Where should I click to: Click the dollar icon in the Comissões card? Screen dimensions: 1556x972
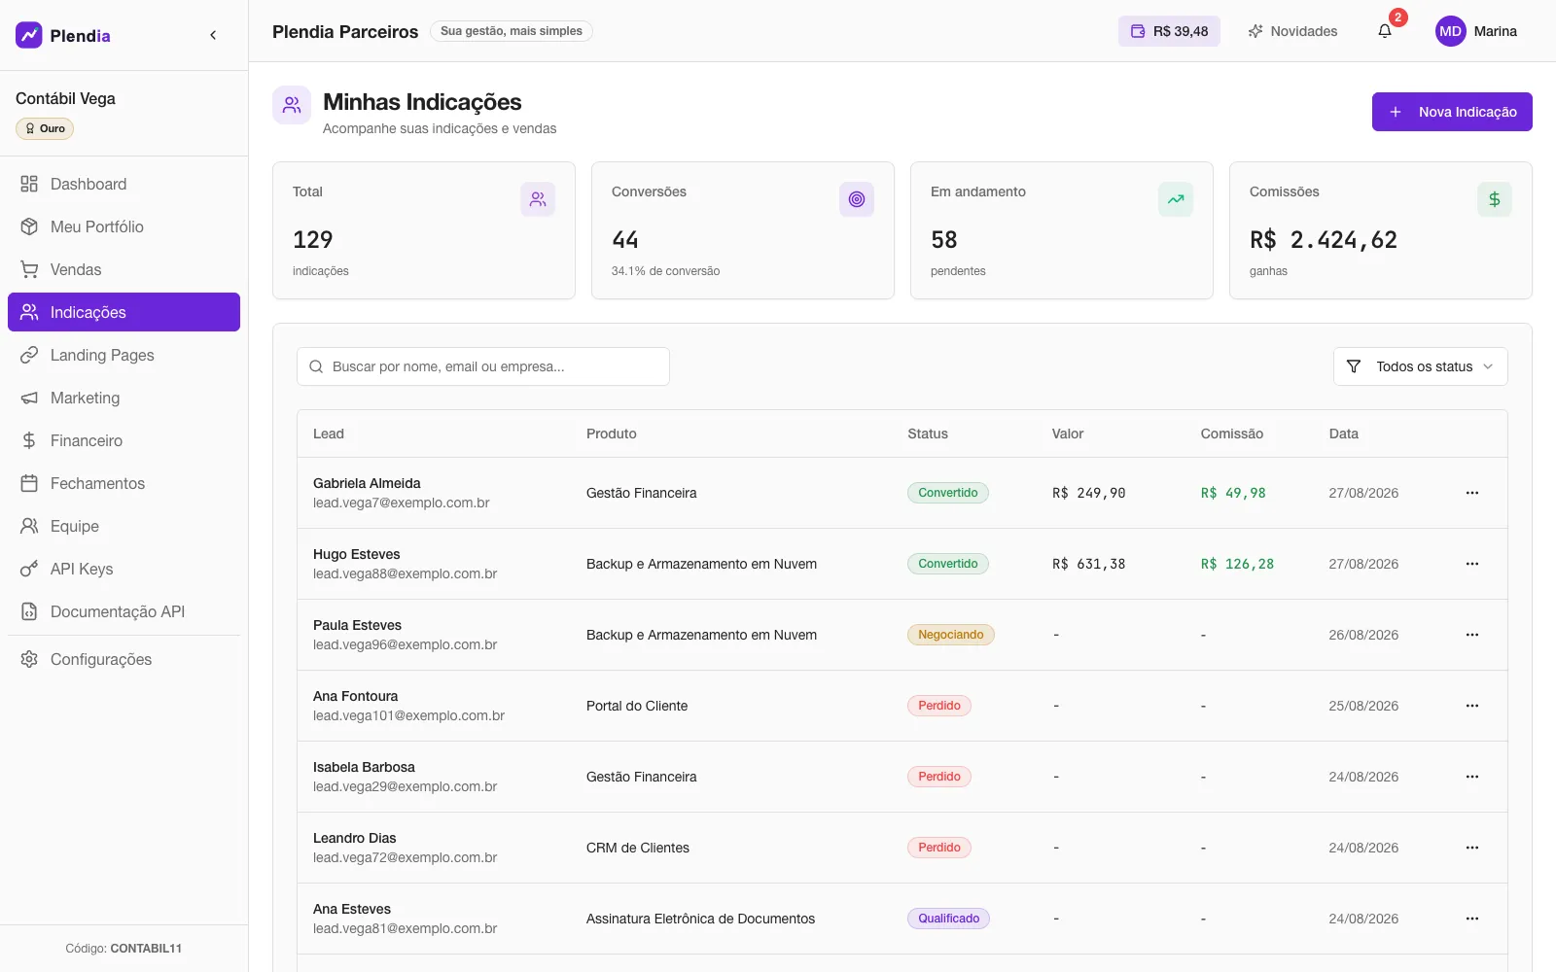[x=1495, y=199]
